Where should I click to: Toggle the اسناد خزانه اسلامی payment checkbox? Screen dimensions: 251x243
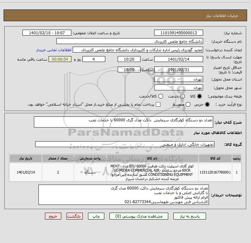[x=158, y=104]
